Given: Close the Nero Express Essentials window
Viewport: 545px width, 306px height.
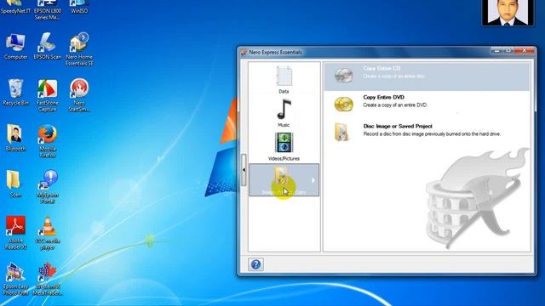Looking at the screenshot, I should (525, 51).
